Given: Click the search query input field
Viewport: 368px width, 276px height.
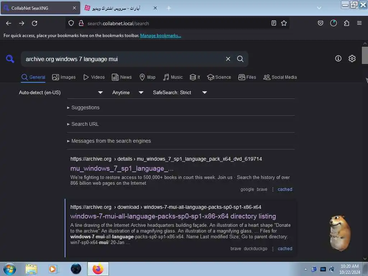Looking at the screenshot, I should pos(123,59).
